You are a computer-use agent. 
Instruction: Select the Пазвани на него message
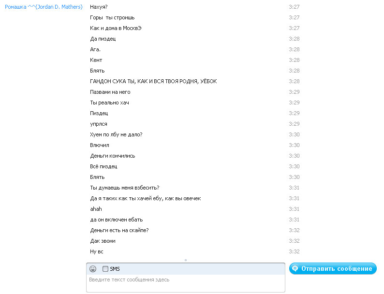110,92
